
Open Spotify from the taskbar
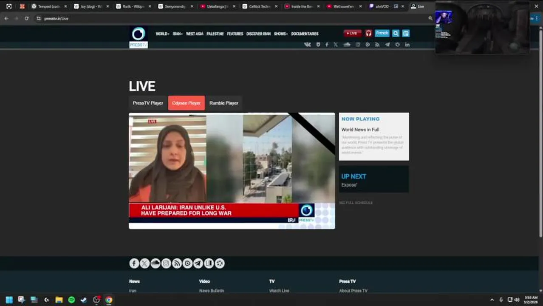[x=71, y=300]
